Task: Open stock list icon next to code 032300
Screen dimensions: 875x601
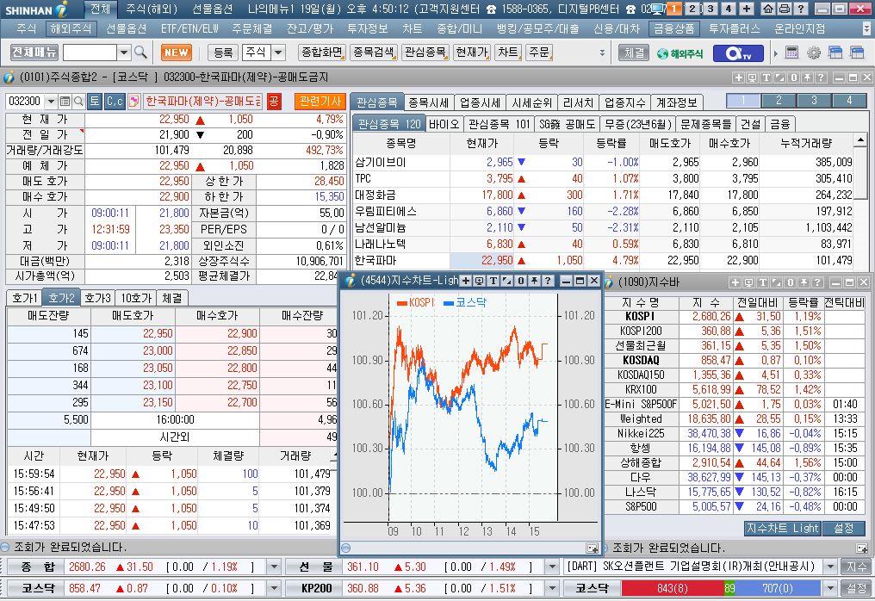Action: [x=65, y=102]
